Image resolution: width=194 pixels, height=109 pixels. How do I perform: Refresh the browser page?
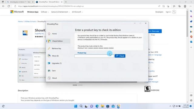(x=9, y=6)
